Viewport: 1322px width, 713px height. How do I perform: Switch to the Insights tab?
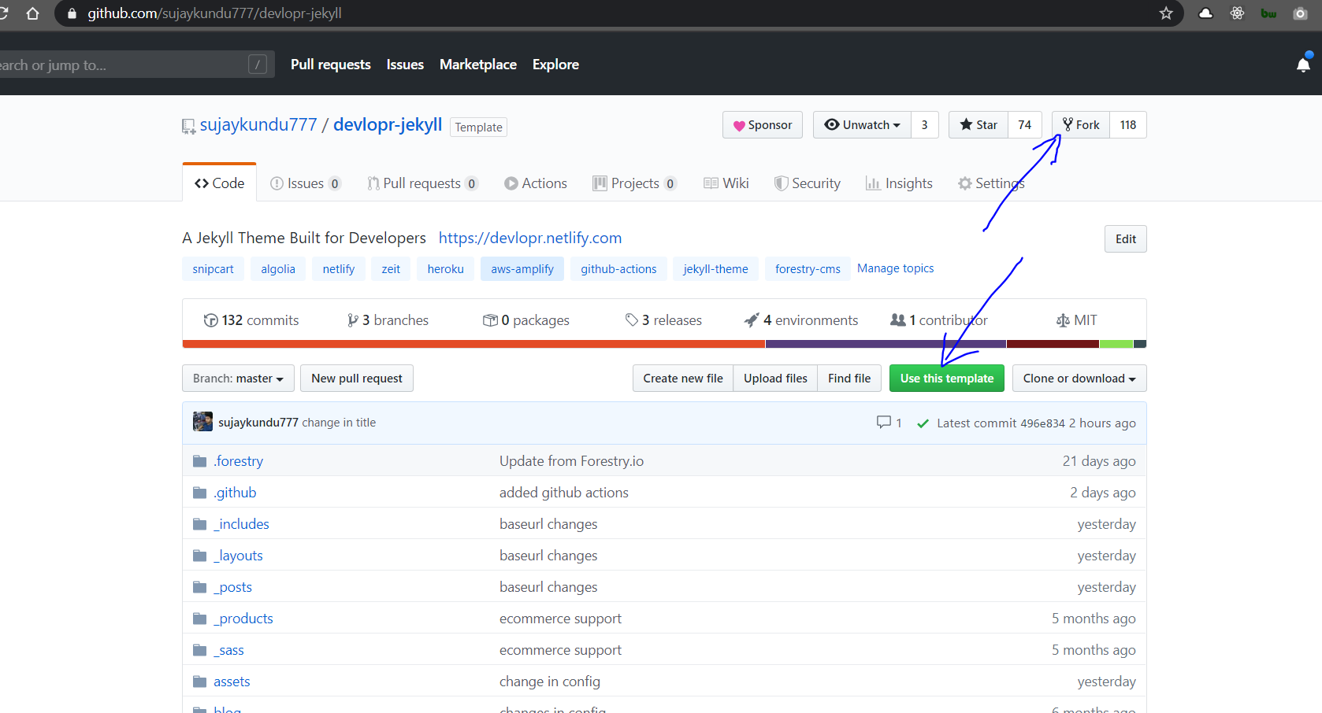pos(899,183)
